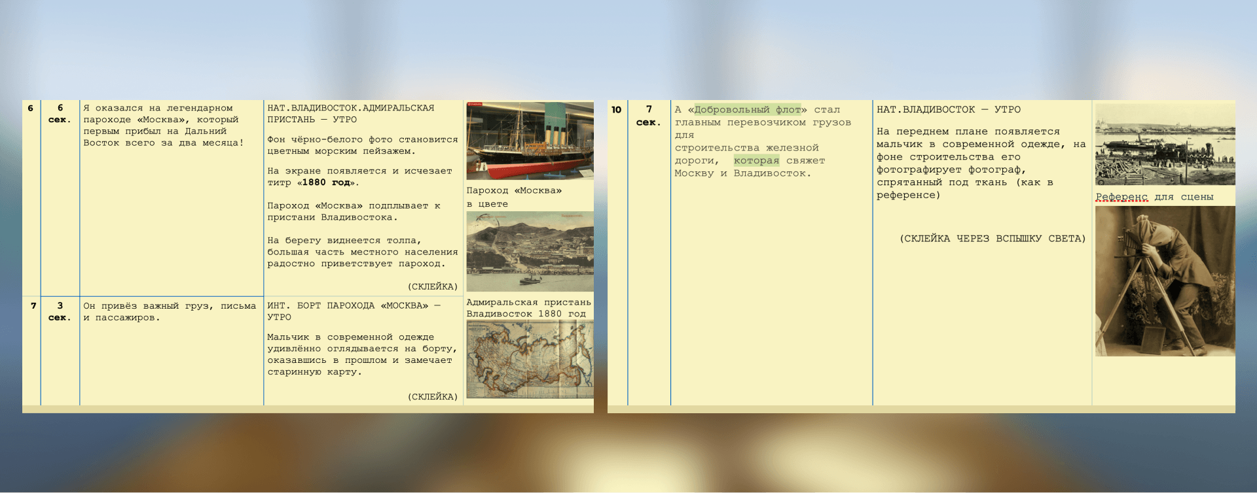Click paragraph "На берегу виднеется толпа"

(x=363, y=252)
